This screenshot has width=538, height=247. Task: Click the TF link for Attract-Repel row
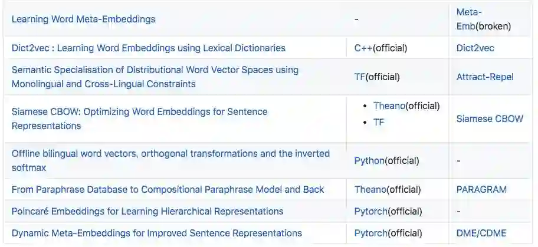(360, 77)
